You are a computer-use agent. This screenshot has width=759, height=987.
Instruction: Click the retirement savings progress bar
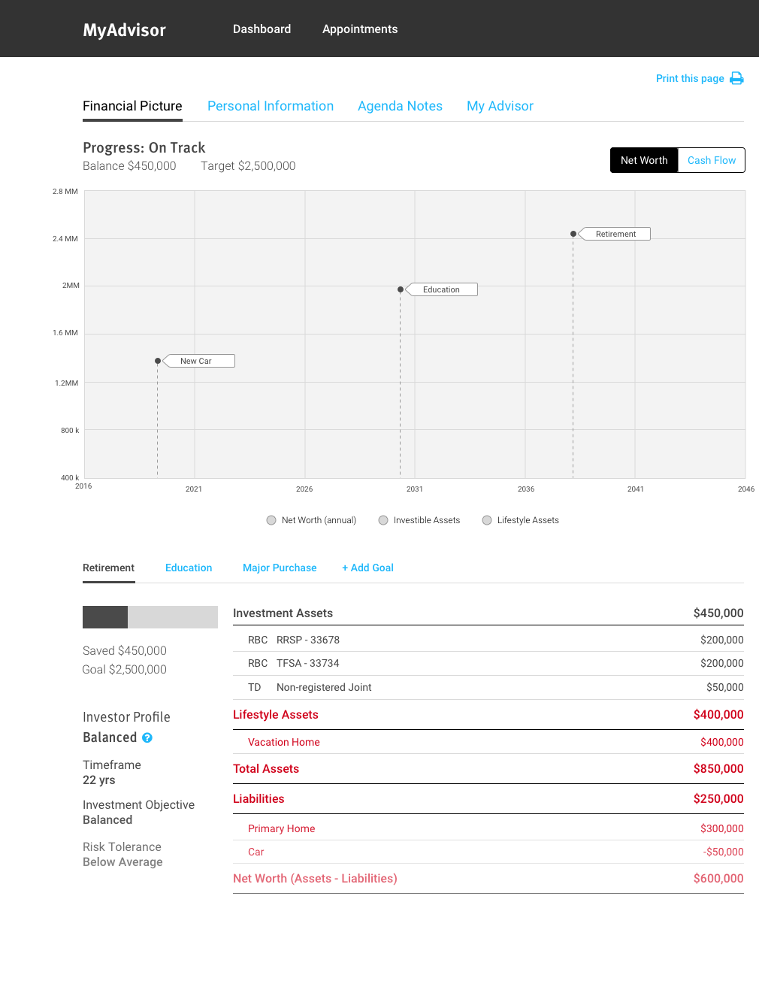(150, 617)
